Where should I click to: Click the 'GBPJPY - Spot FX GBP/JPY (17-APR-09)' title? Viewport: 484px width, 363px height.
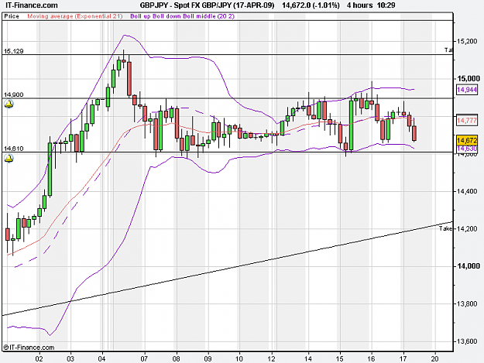click(207, 5)
